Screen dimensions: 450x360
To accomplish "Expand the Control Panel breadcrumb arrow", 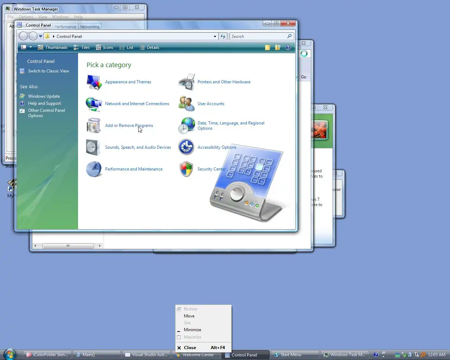I will tap(53, 36).
